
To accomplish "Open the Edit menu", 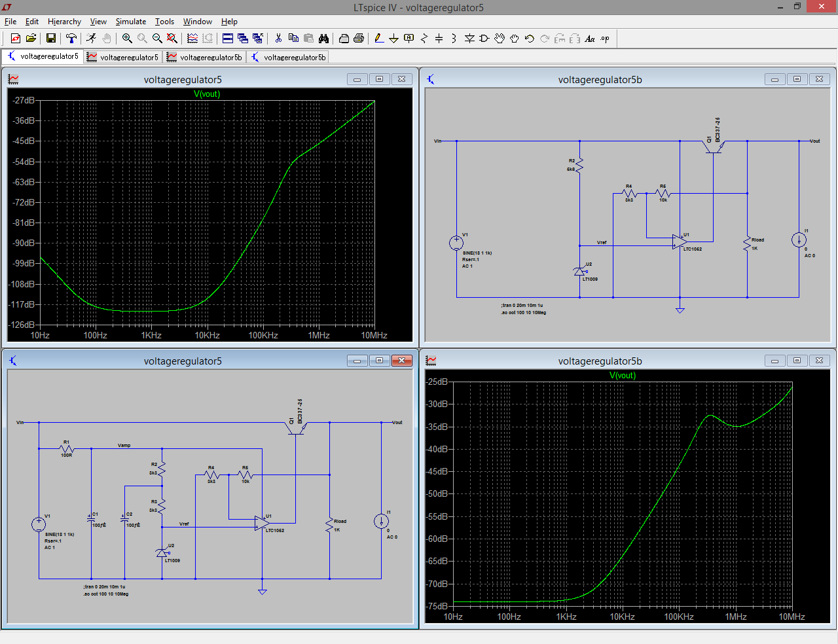I will pos(32,22).
